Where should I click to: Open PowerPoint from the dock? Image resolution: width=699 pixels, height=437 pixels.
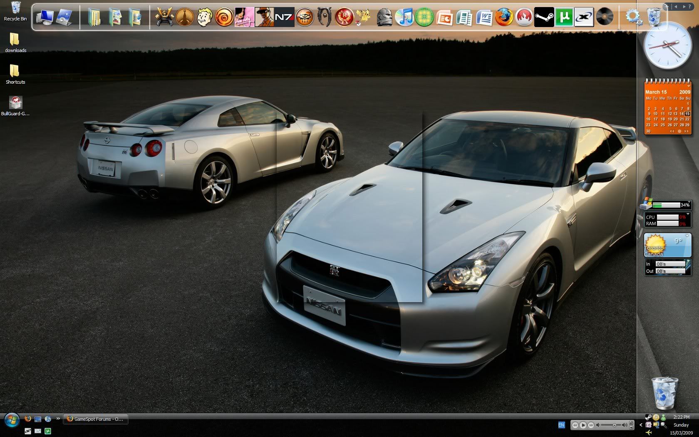[x=444, y=17]
